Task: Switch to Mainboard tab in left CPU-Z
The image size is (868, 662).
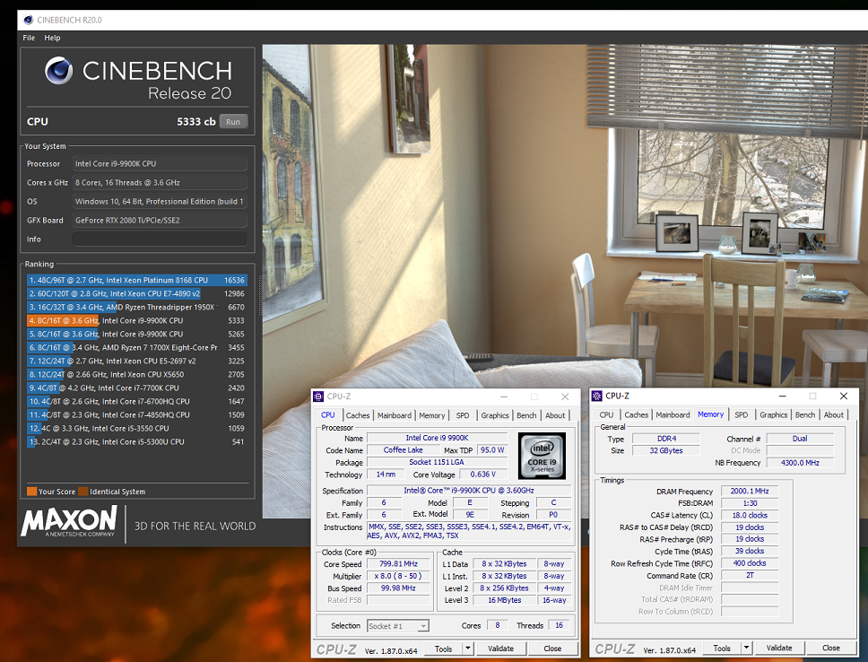Action: click(395, 415)
